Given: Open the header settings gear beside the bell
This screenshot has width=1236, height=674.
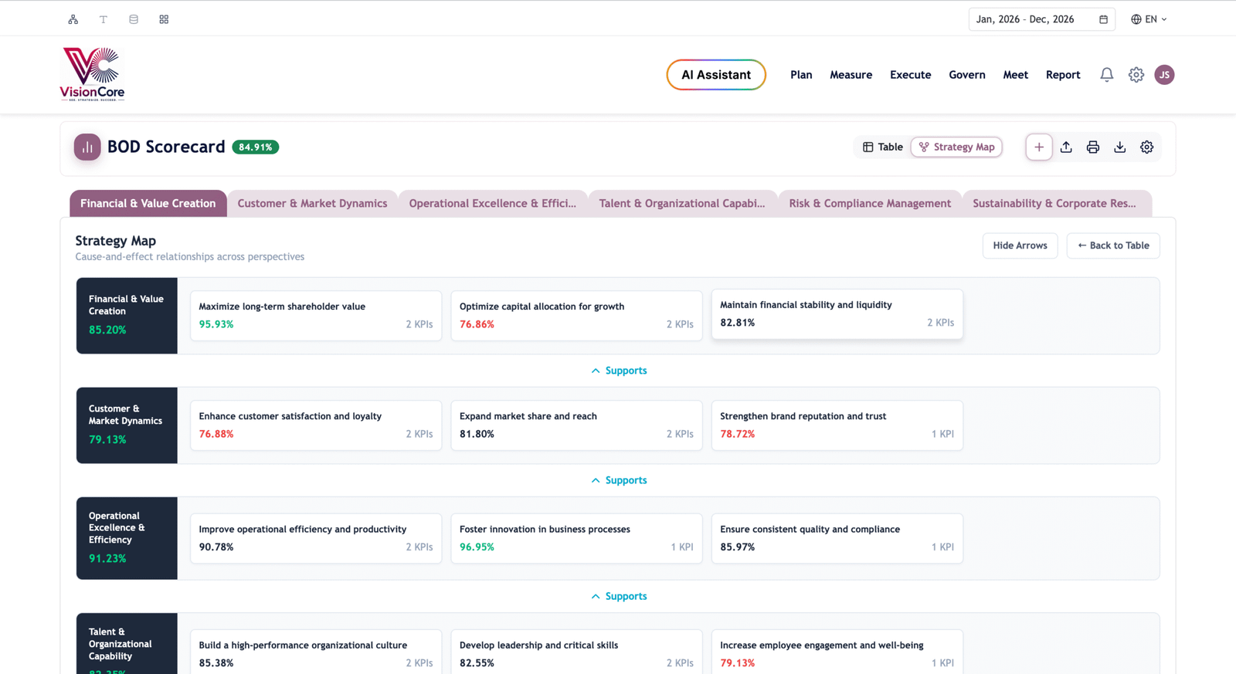Looking at the screenshot, I should [1136, 75].
